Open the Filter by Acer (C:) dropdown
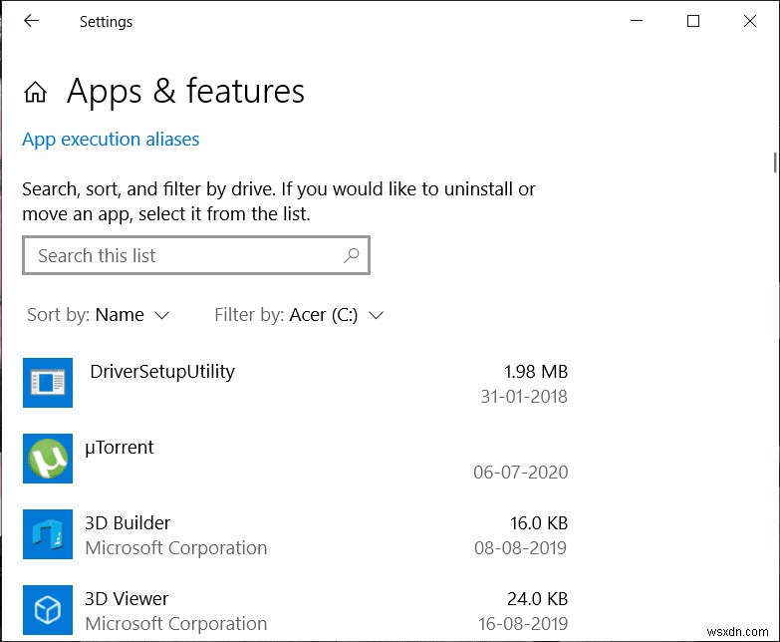 pos(299,315)
